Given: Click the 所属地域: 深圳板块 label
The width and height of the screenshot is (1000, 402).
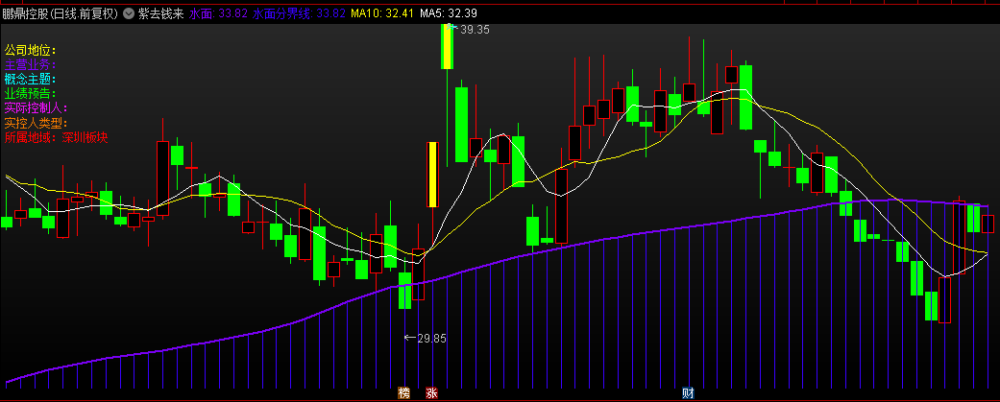Looking at the screenshot, I should coord(56,137).
